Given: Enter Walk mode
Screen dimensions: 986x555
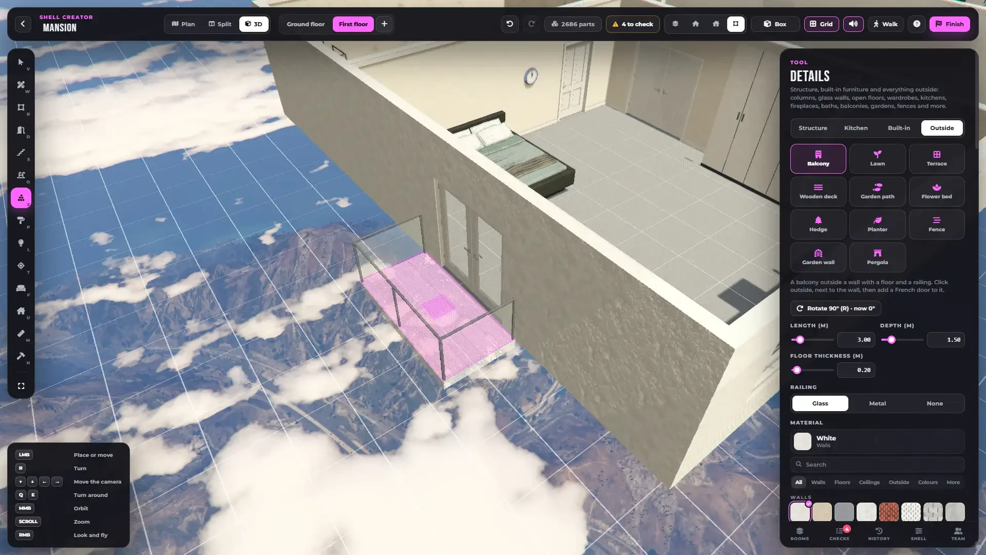Looking at the screenshot, I should (x=885, y=24).
